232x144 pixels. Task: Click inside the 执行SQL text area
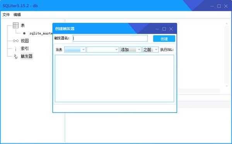pos(114,78)
